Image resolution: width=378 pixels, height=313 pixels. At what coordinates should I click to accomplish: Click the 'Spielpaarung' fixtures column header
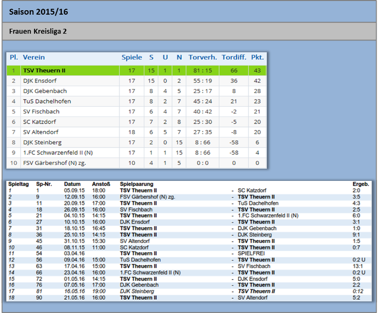click(x=137, y=184)
